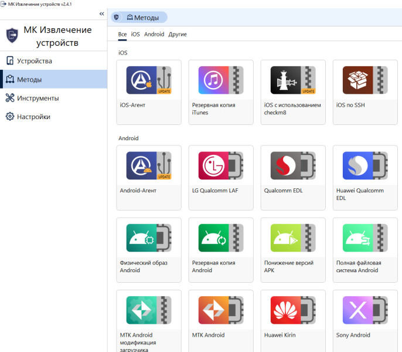402x352 pixels.
Task: Click the 'Sony Android' card label
Action: 353,335
